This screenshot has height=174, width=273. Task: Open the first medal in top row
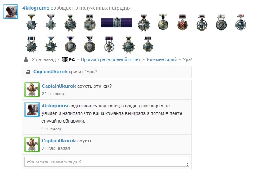[x=31, y=23]
